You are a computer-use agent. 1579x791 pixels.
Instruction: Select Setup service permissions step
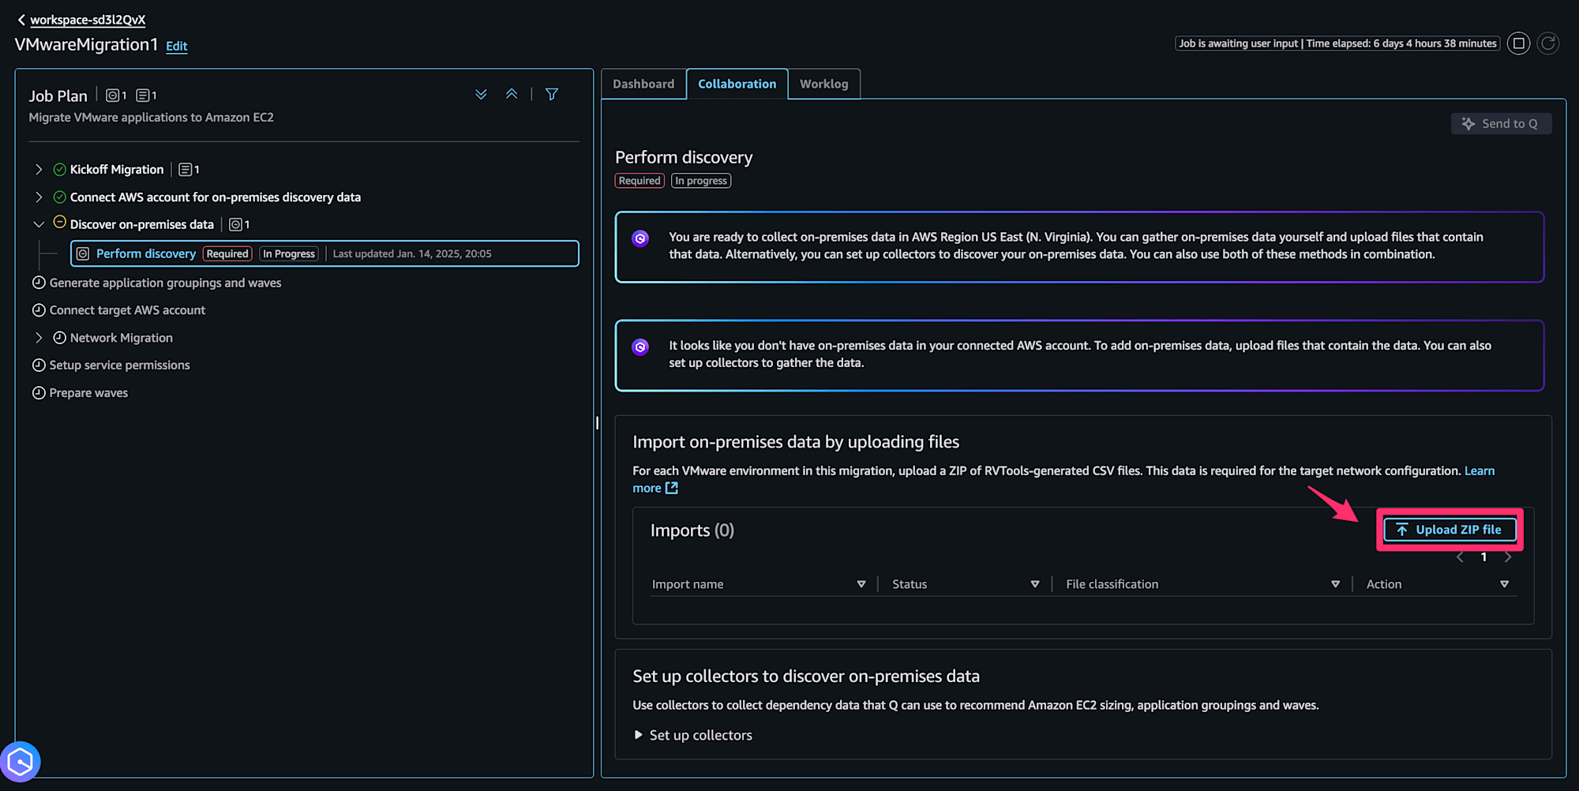(x=119, y=366)
